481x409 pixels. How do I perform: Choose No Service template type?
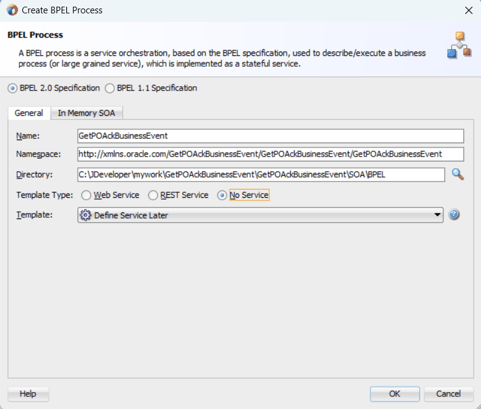point(222,195)
